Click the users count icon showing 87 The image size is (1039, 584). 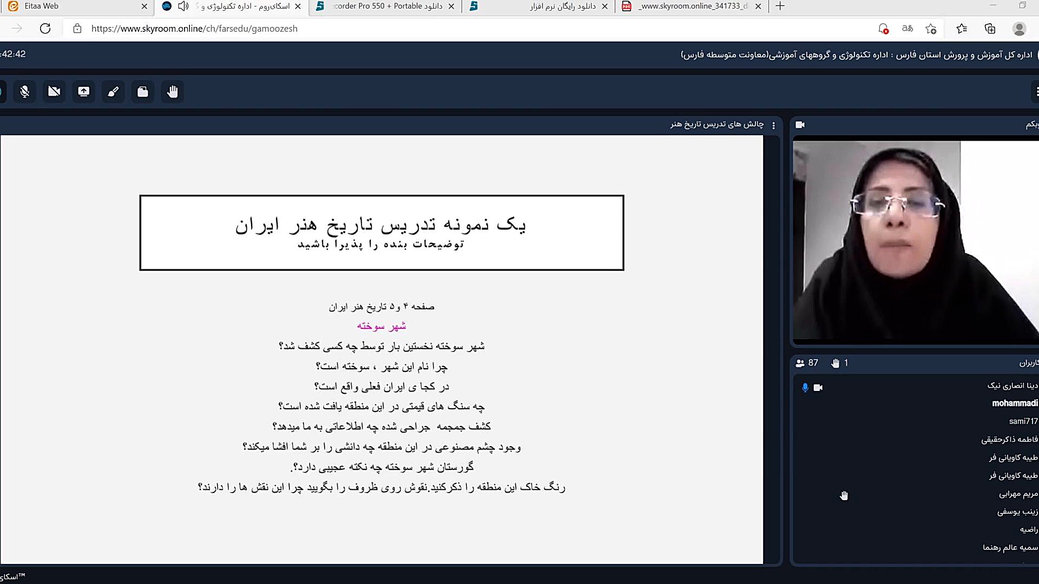[800, 363]
